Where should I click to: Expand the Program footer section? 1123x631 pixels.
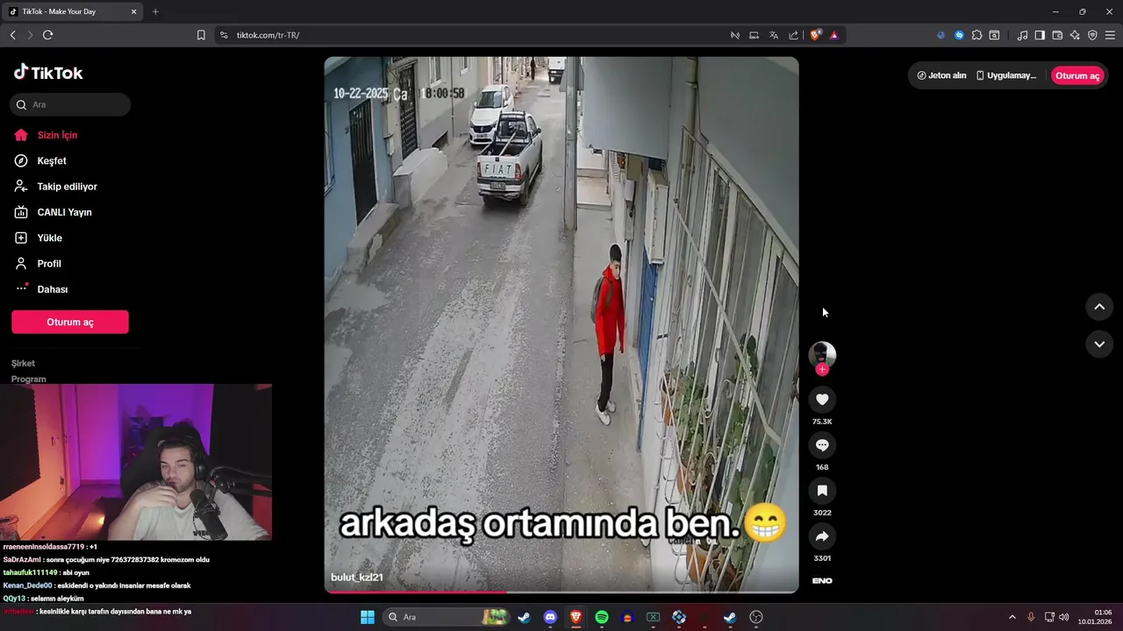[x=29, y=379]
